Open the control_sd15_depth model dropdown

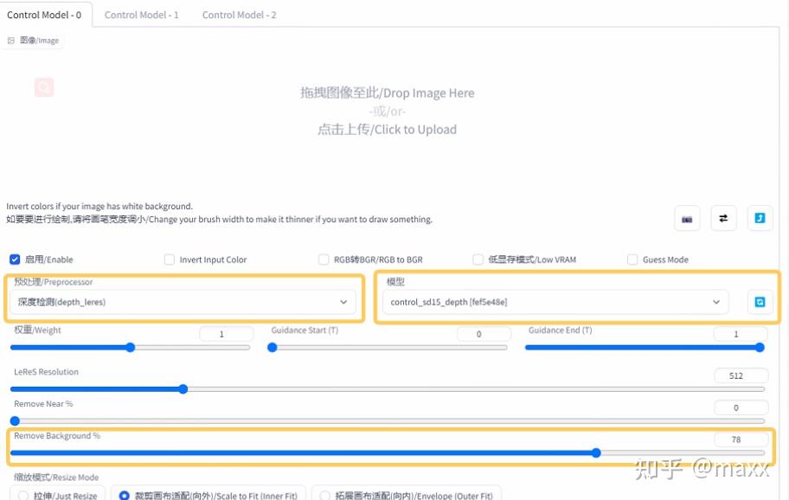(x=554, y=303)
